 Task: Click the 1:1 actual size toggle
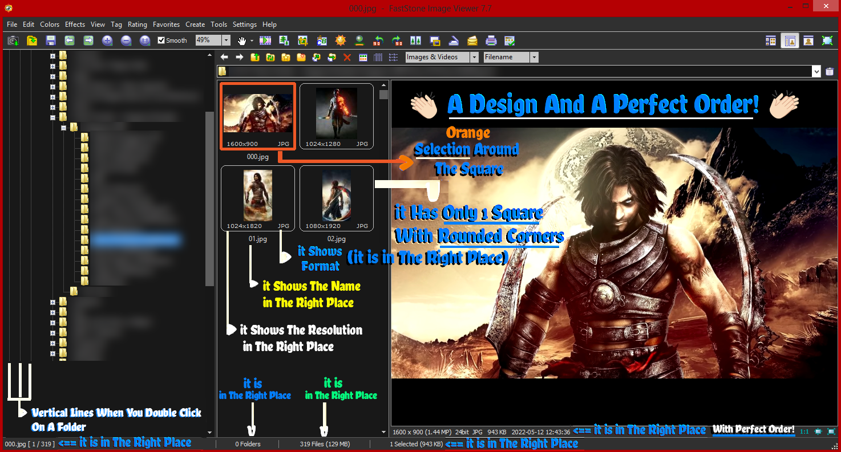tap(804, 431)
